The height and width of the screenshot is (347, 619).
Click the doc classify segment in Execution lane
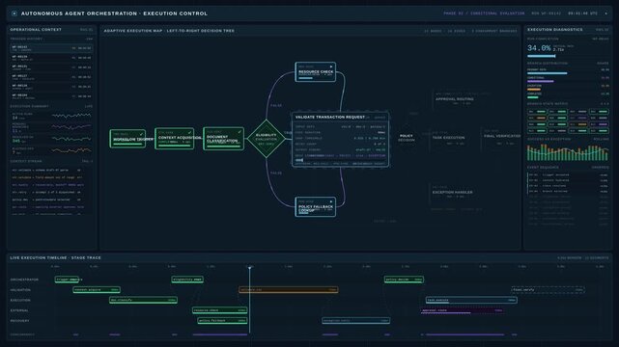coord(143,300)
